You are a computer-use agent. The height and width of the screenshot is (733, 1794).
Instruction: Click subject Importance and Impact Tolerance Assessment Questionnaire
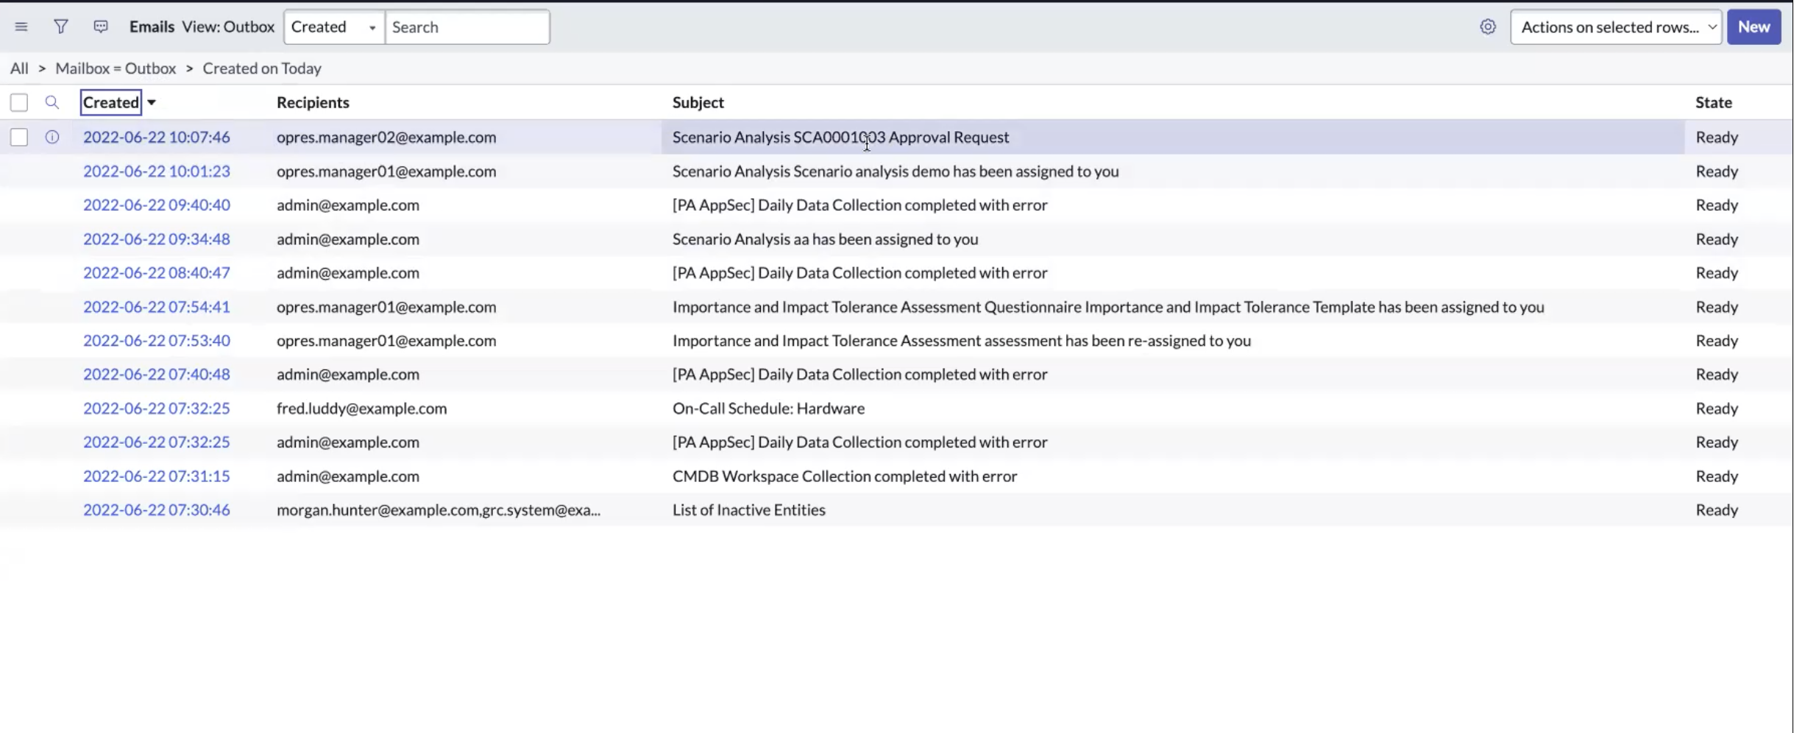click(1108, 307)
